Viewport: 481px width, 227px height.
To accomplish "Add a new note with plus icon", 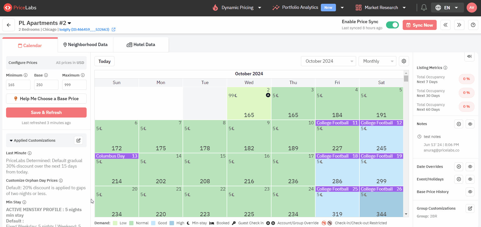I will click(459, 124).
